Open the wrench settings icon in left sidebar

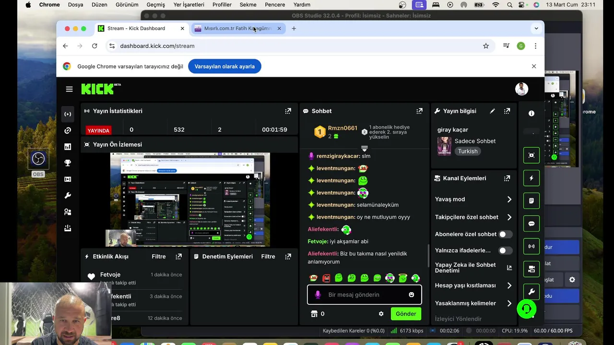(68, 195)
